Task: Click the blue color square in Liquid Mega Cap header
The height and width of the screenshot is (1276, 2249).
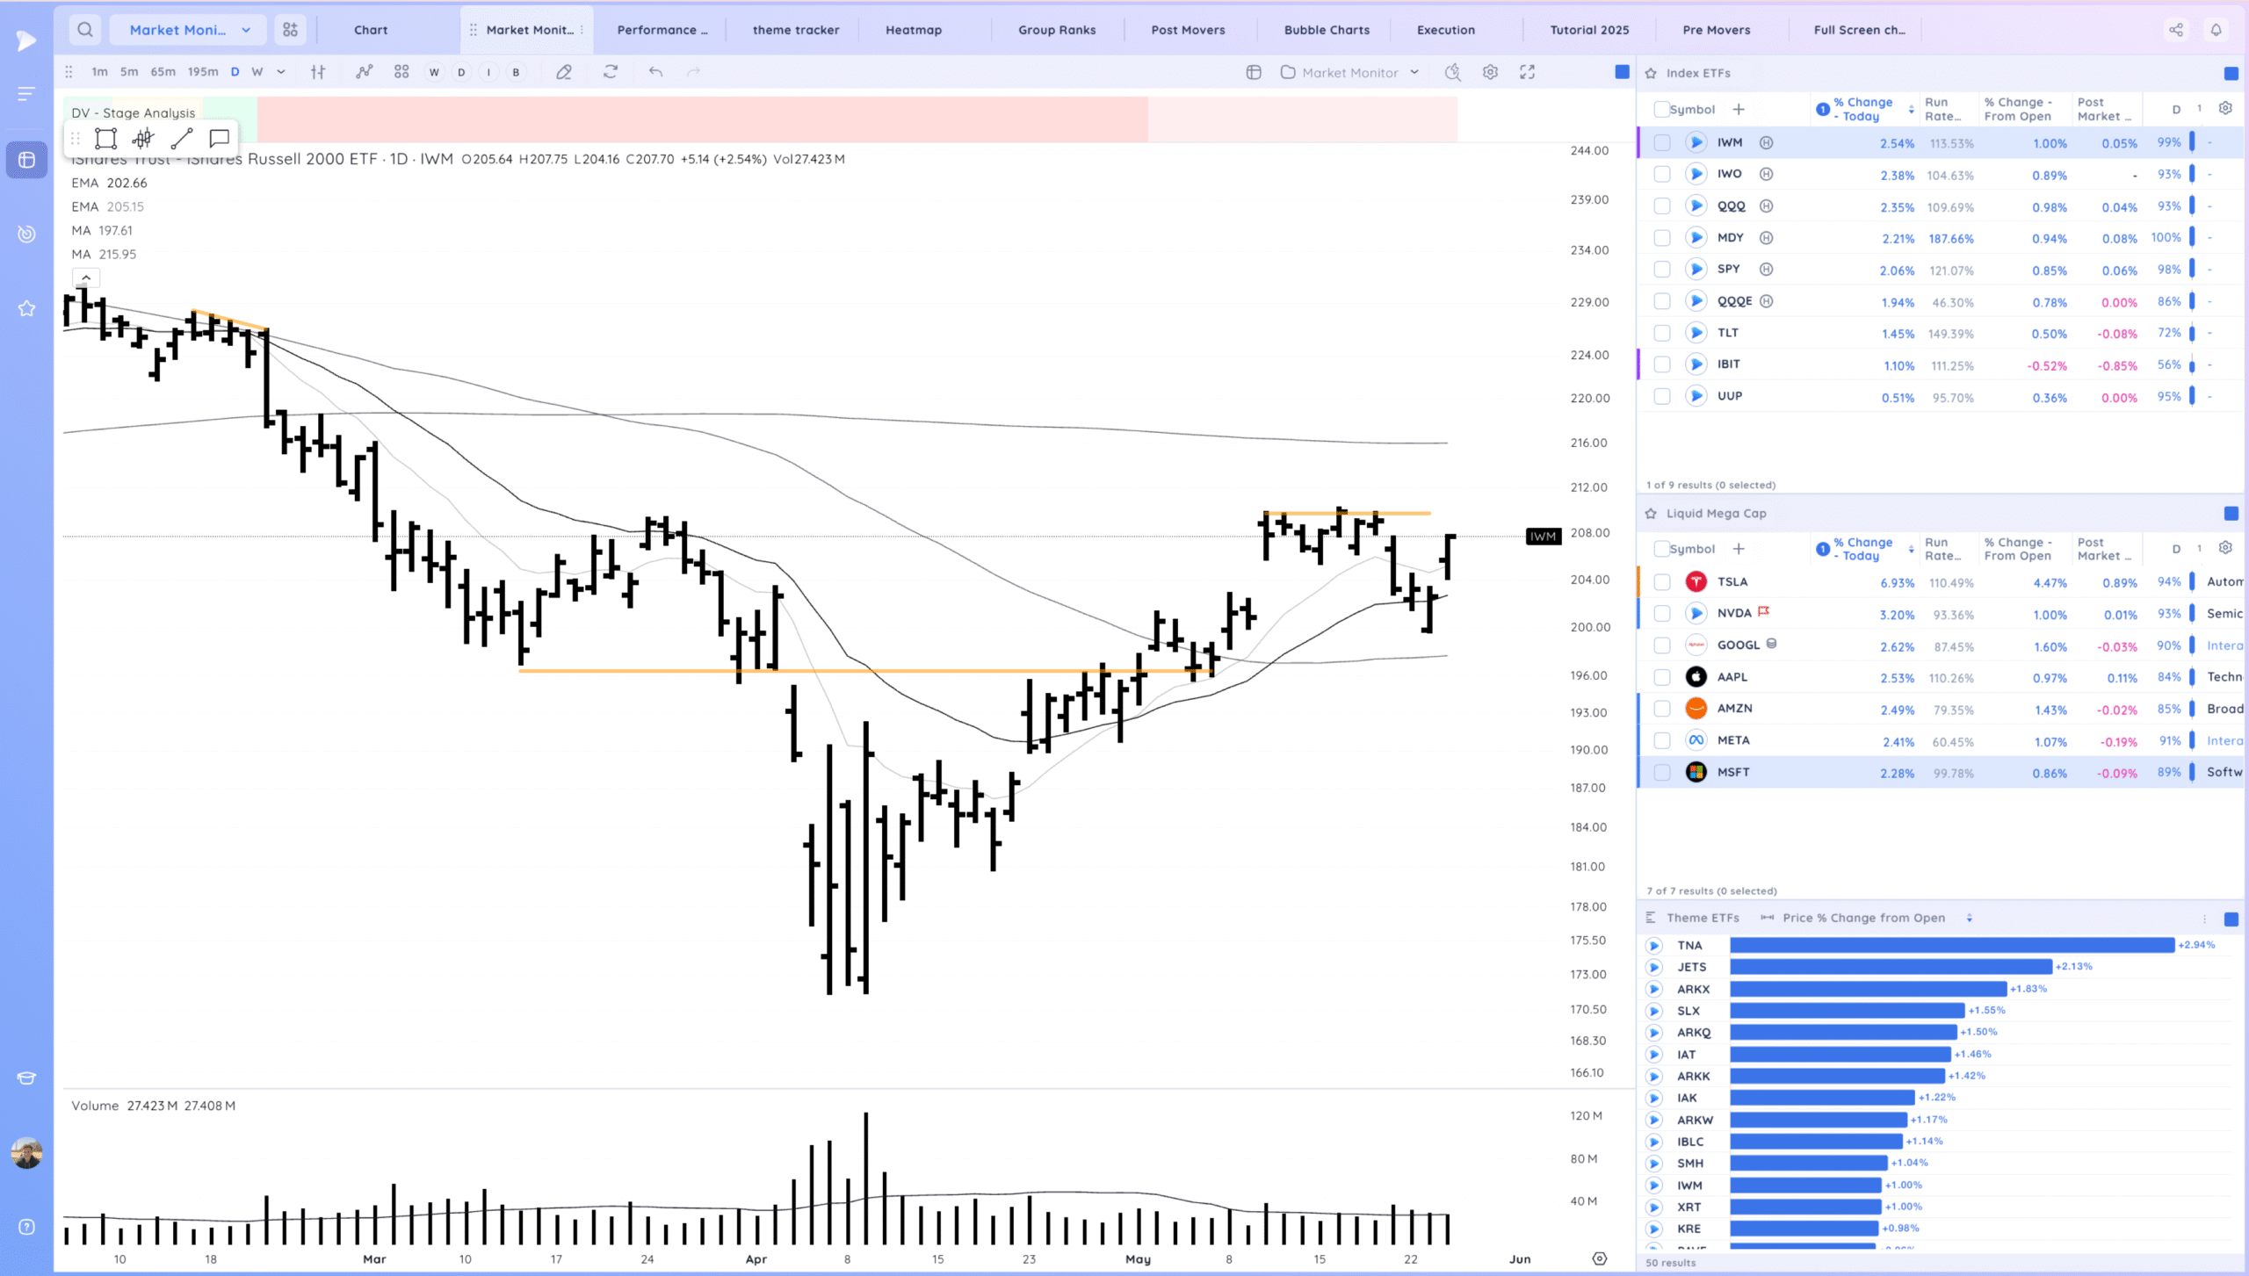Action: pos(2231,513)
